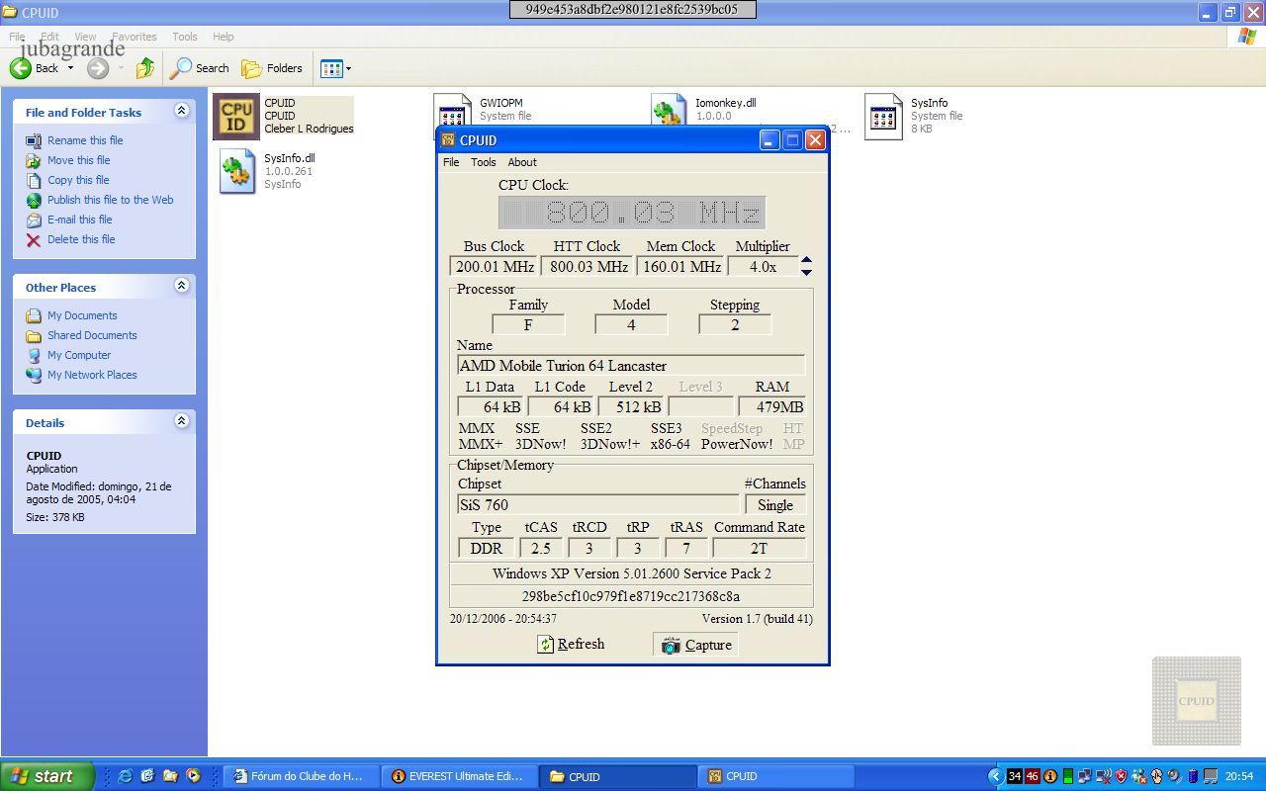
Task: Launch Internet Explorer from Quick Launch
Action: tap(126, 776)
